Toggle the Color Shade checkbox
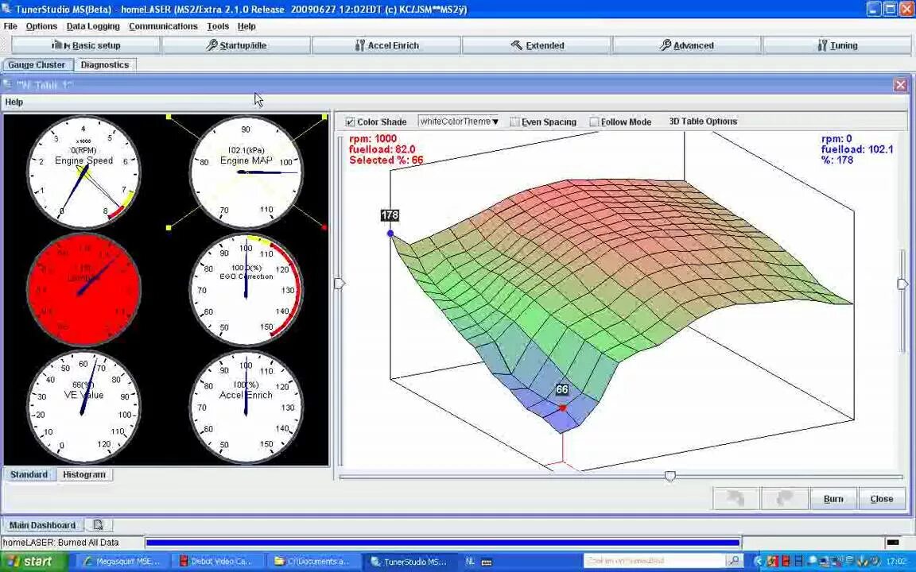916x572 pixels. [x=350, y=122]
